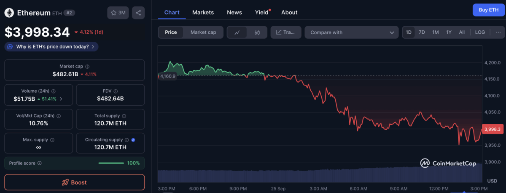Click the 4,200.0 price axis label
The height and width of the screenshot is (193, 506).
click(x=493, y=63)
